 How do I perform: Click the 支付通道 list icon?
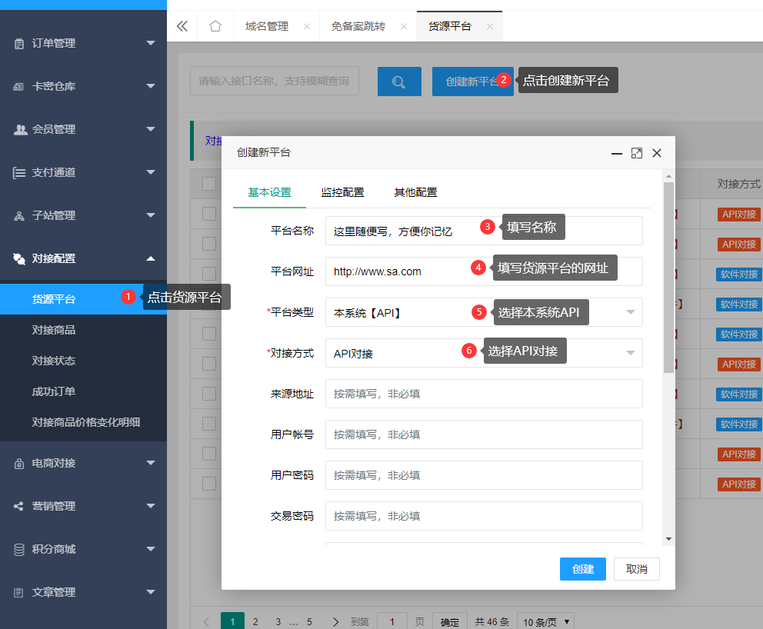[19, 173]
